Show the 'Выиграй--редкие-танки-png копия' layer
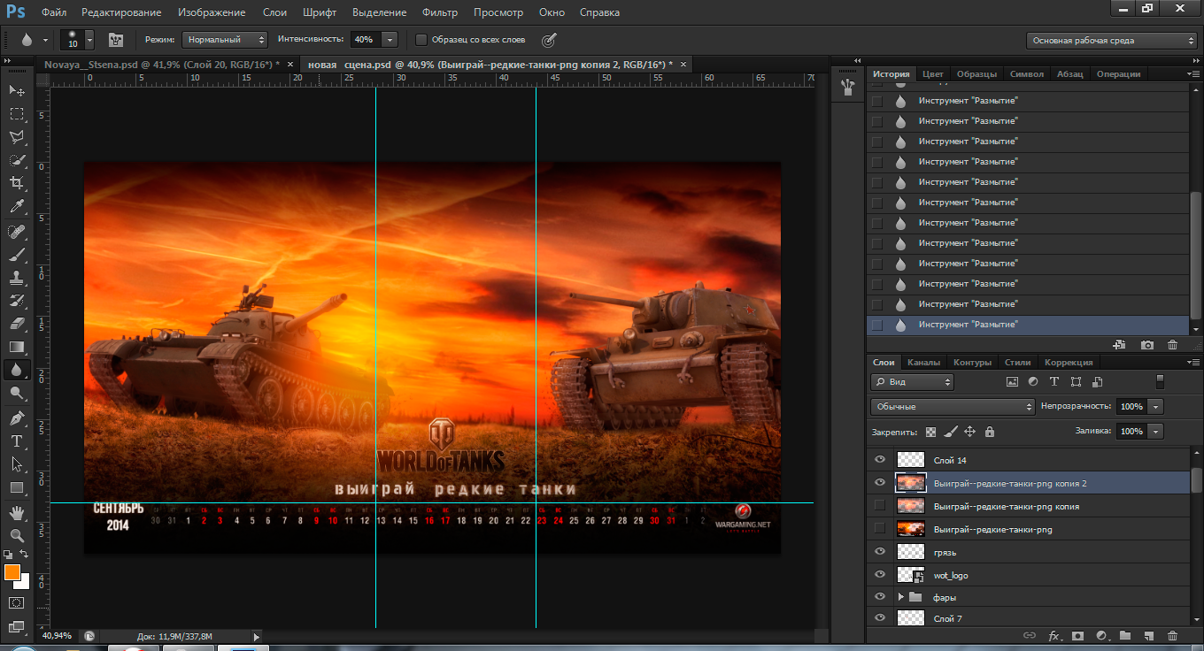Viewport: 1204px width, 651px height. tap(879, 506)
